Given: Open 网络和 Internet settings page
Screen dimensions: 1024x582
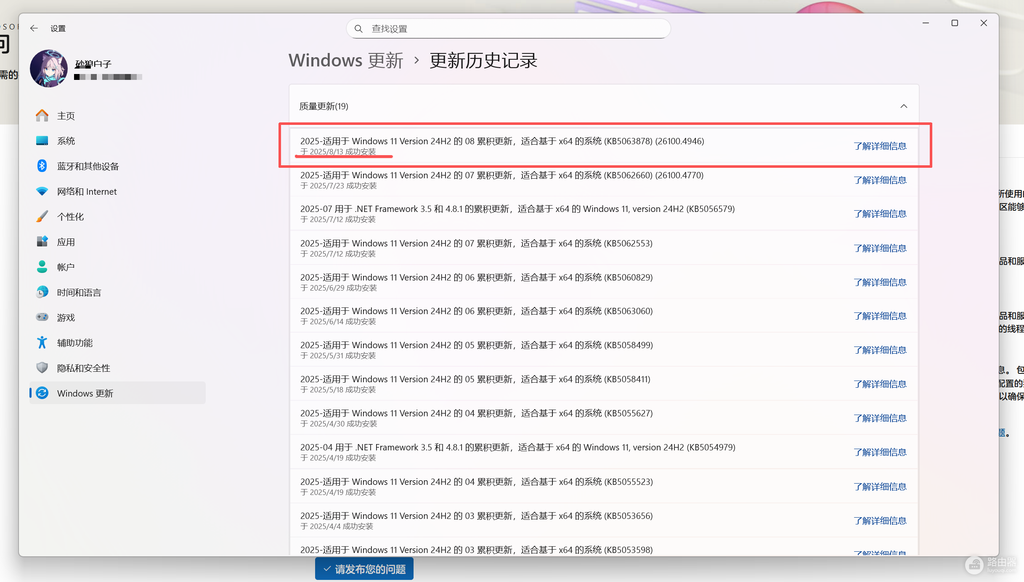Looking at the screenshot, I should (x=117, y=191).
